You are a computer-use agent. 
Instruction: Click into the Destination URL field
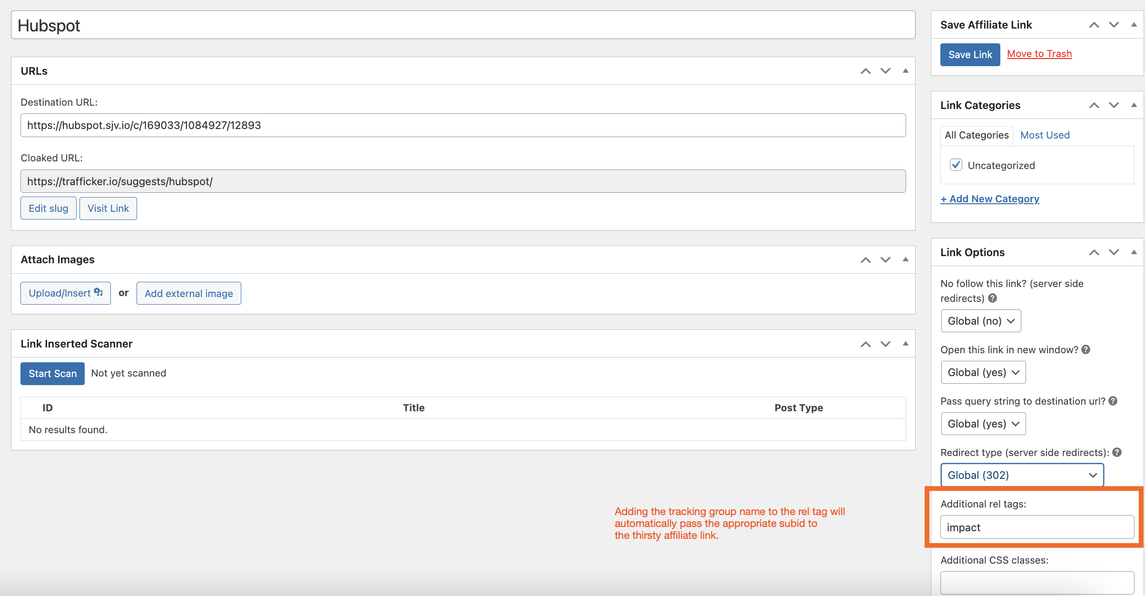pos(463,125)
